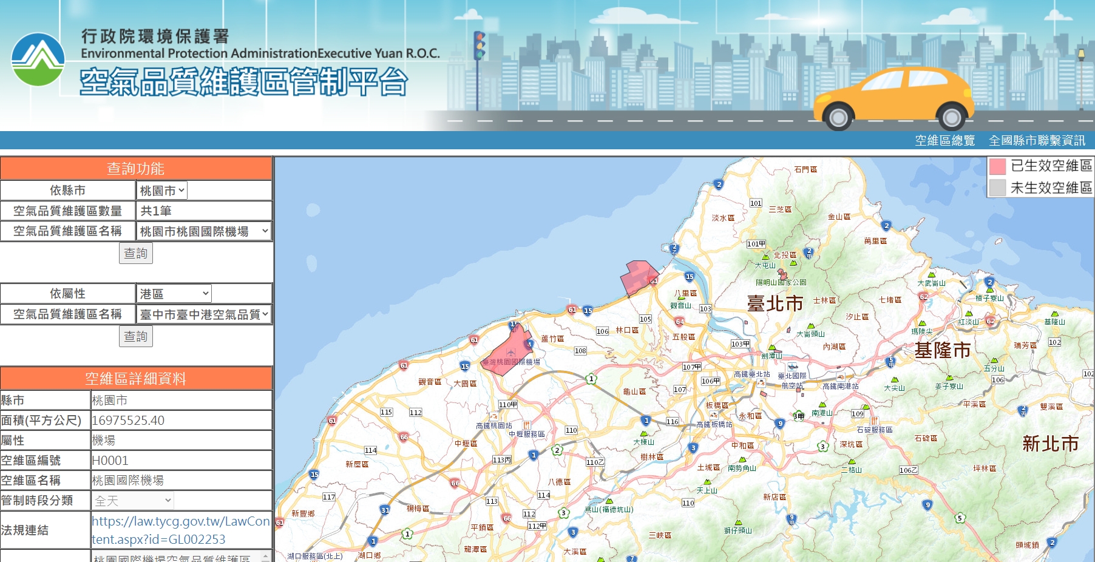Click the 大尖山 mountain icon on map
The height and width of the screenshot is (562, 1095).
(894, 380)
